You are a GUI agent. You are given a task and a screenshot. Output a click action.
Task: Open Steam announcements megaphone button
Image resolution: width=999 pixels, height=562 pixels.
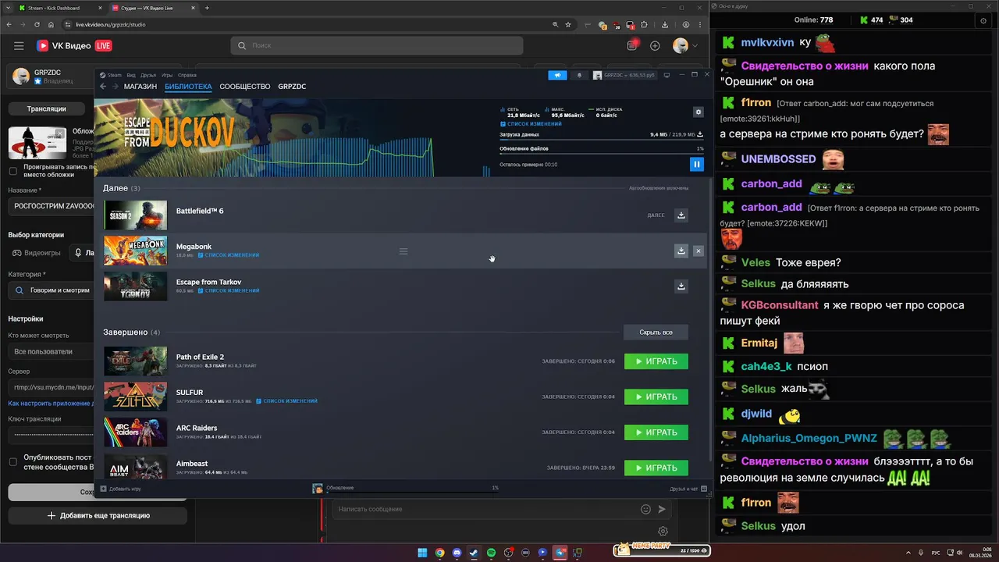557,75
